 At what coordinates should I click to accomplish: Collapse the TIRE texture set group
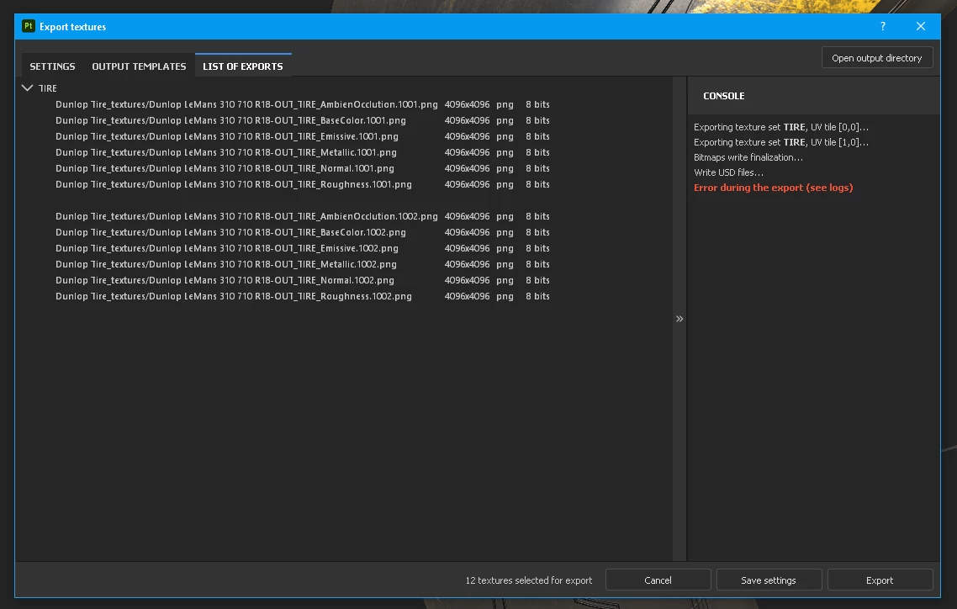pos(28,87)
